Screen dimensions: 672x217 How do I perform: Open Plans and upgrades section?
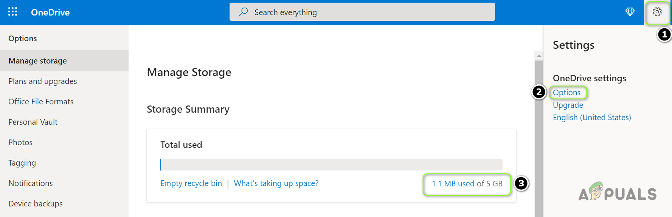click(x=43, y=81)
